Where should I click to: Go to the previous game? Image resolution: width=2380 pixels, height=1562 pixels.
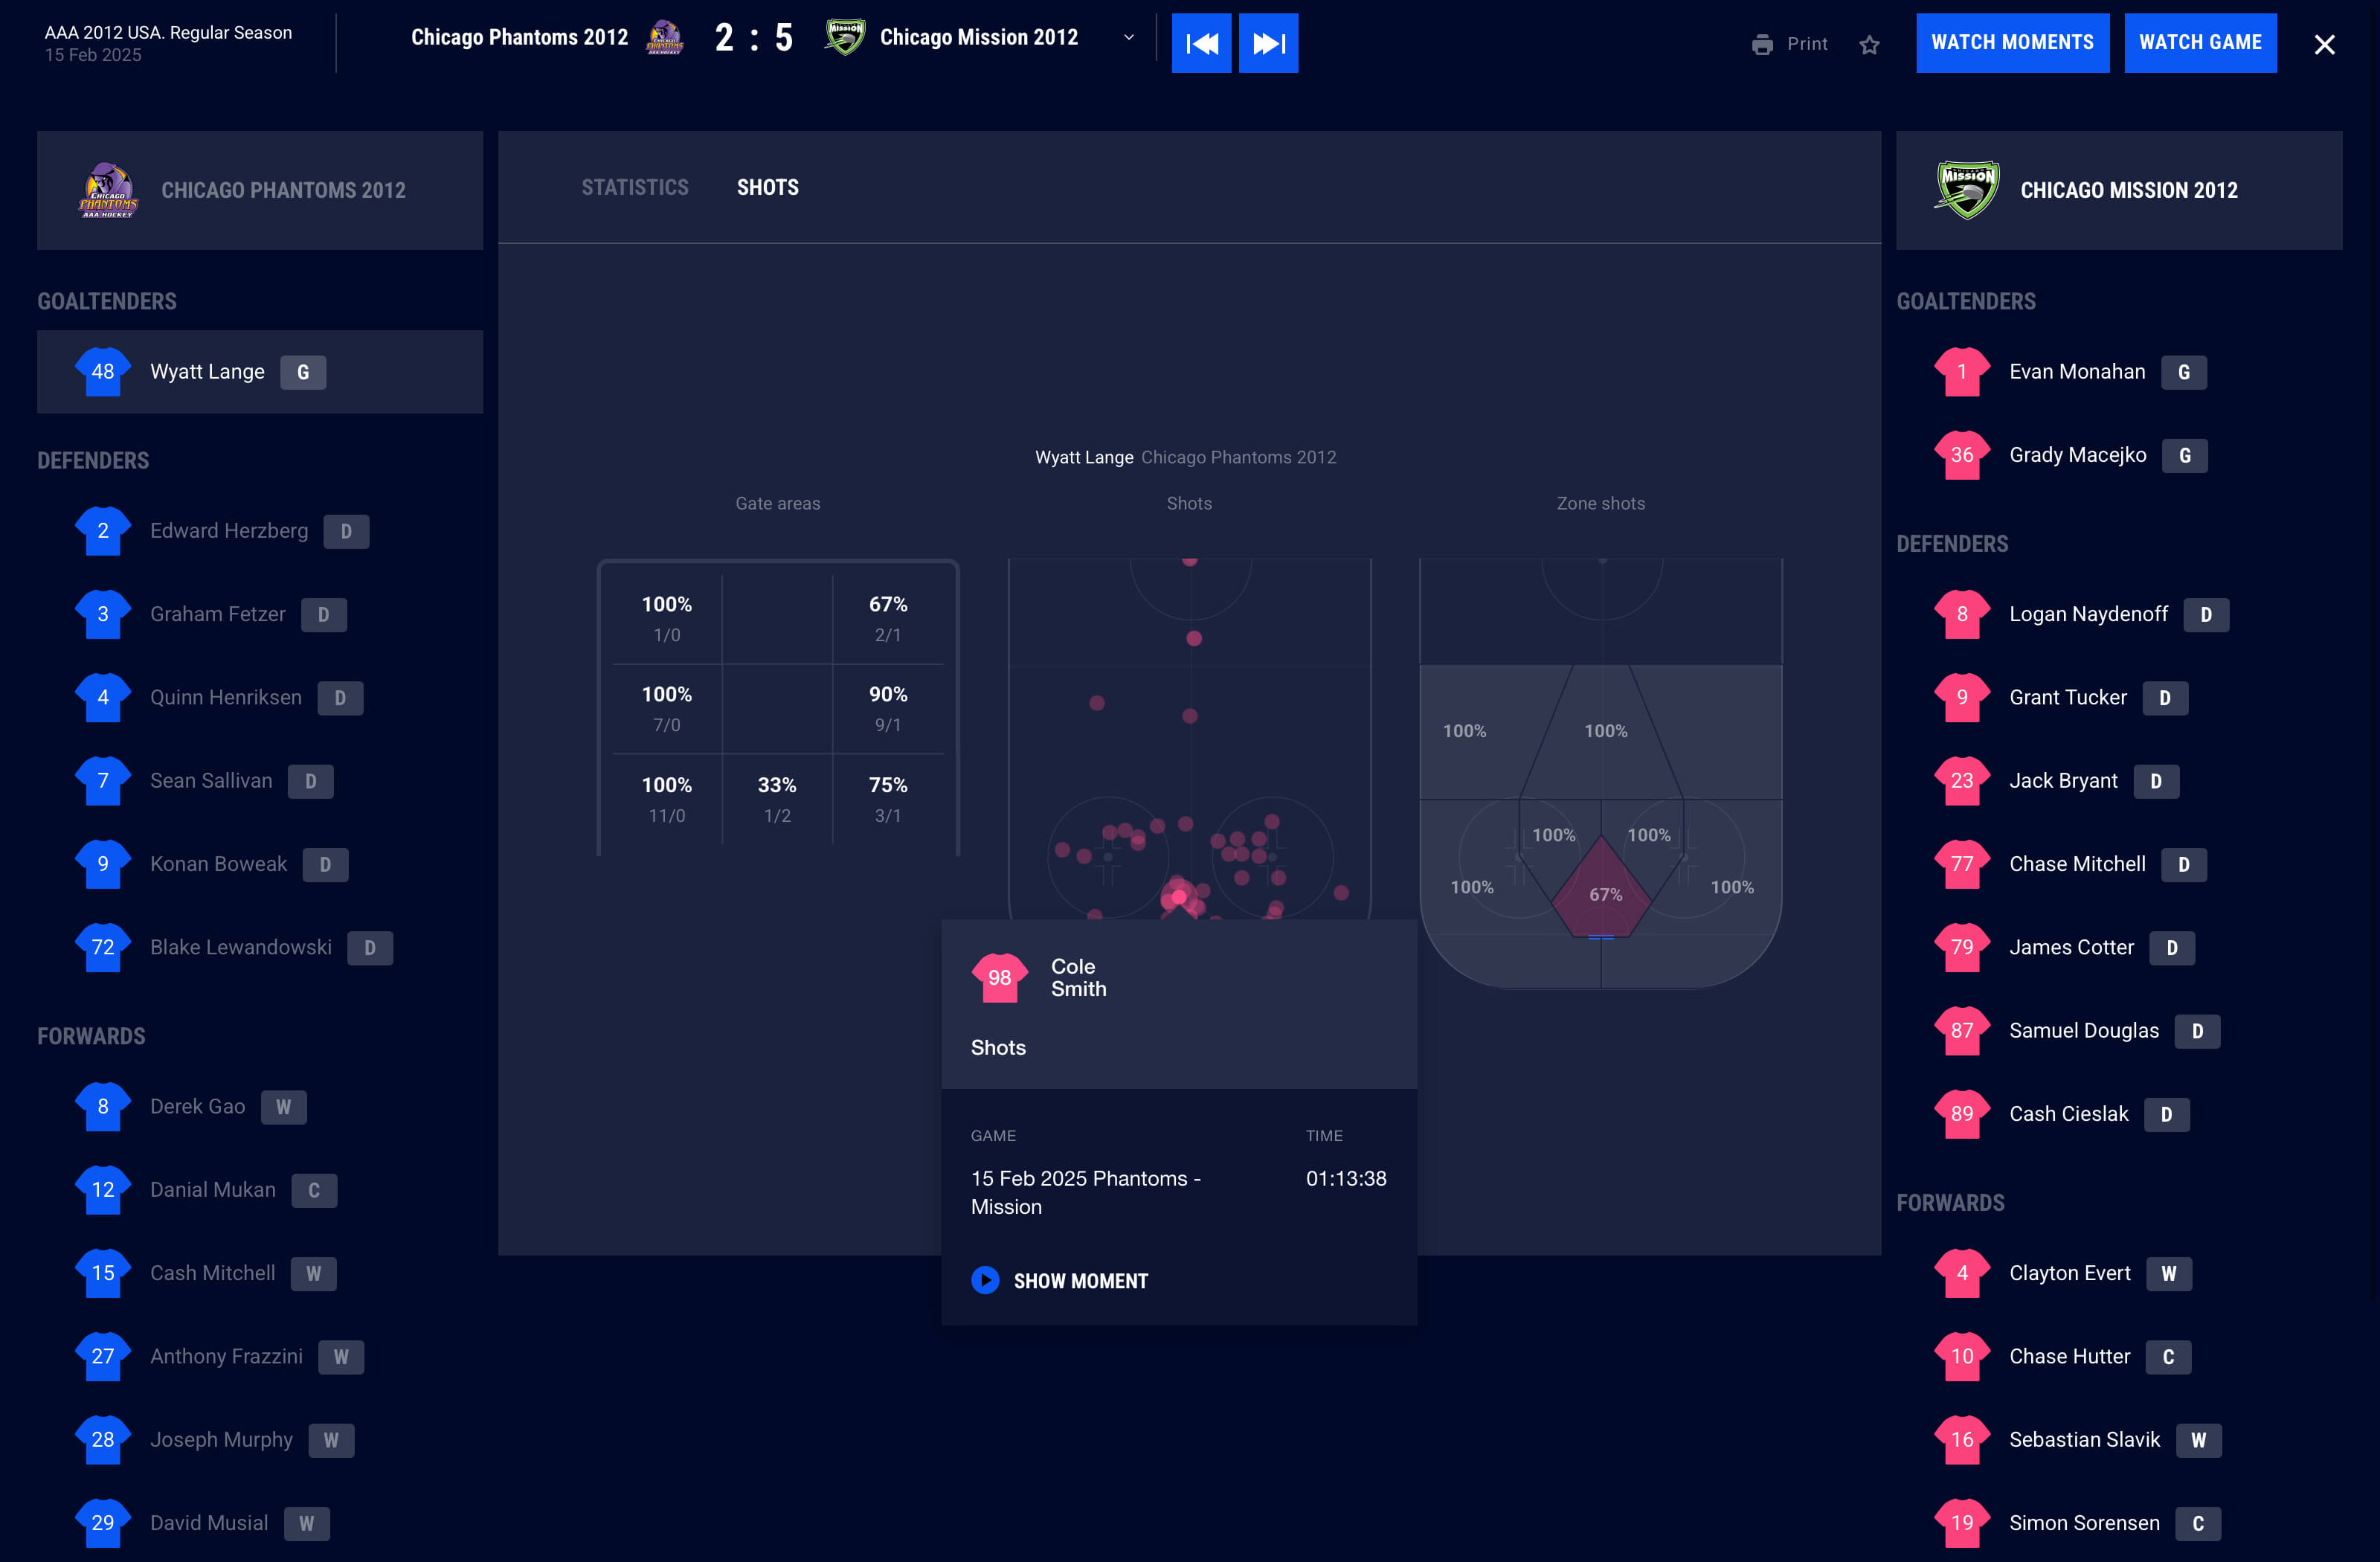click(x=1201, y=43)
